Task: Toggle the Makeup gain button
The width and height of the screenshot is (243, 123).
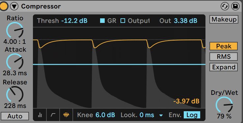Action: 224,19
